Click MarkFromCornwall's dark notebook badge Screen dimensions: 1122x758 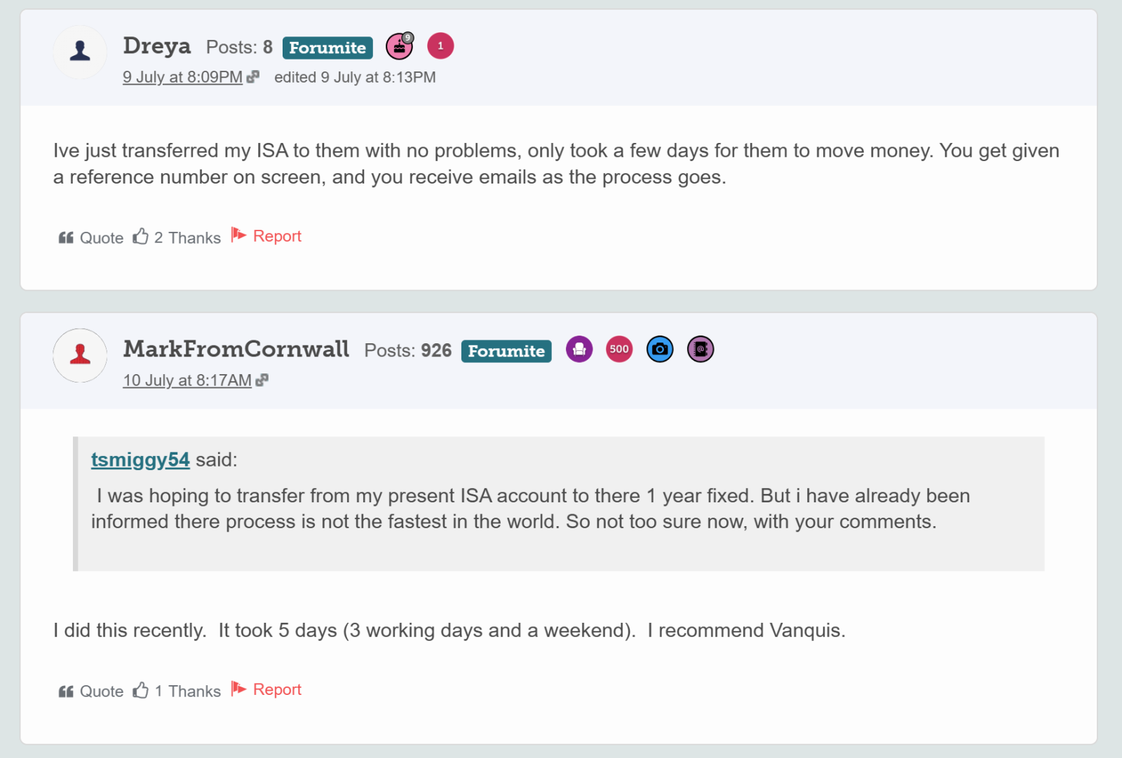pos(701,349)
